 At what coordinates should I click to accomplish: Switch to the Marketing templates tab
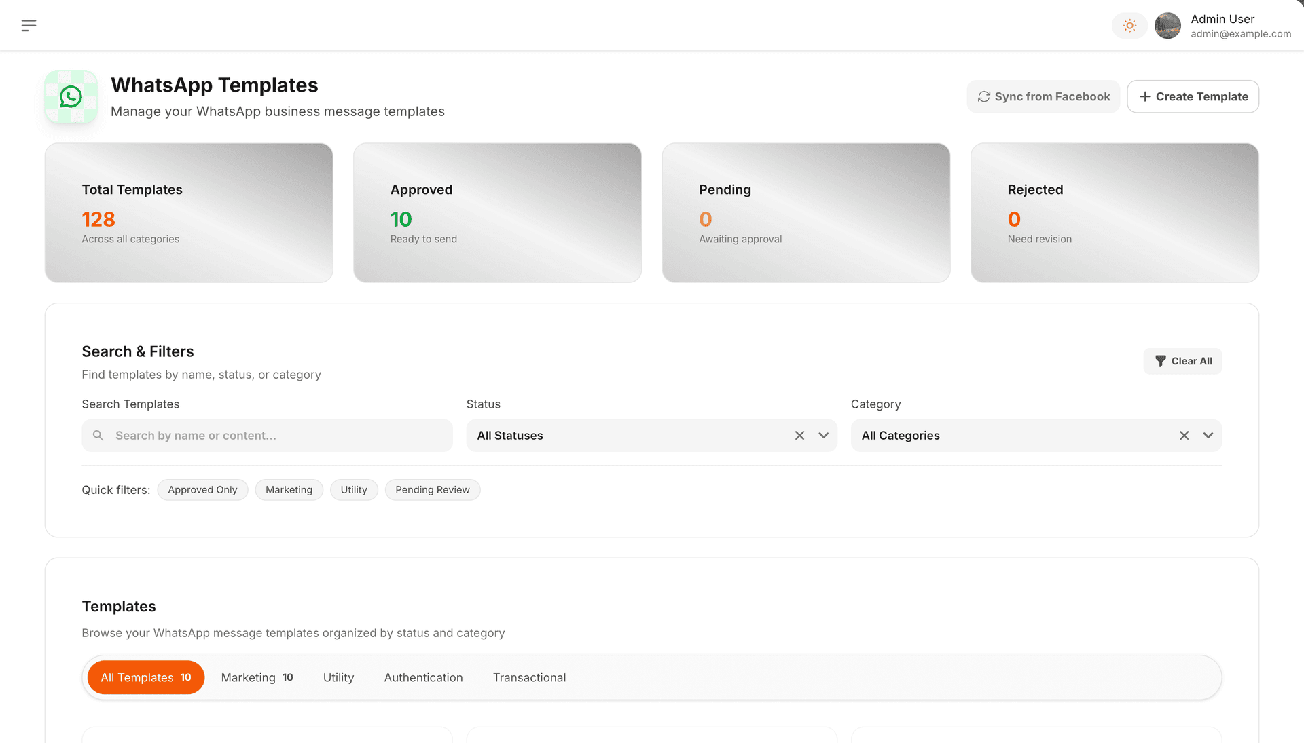click(257, 677)
